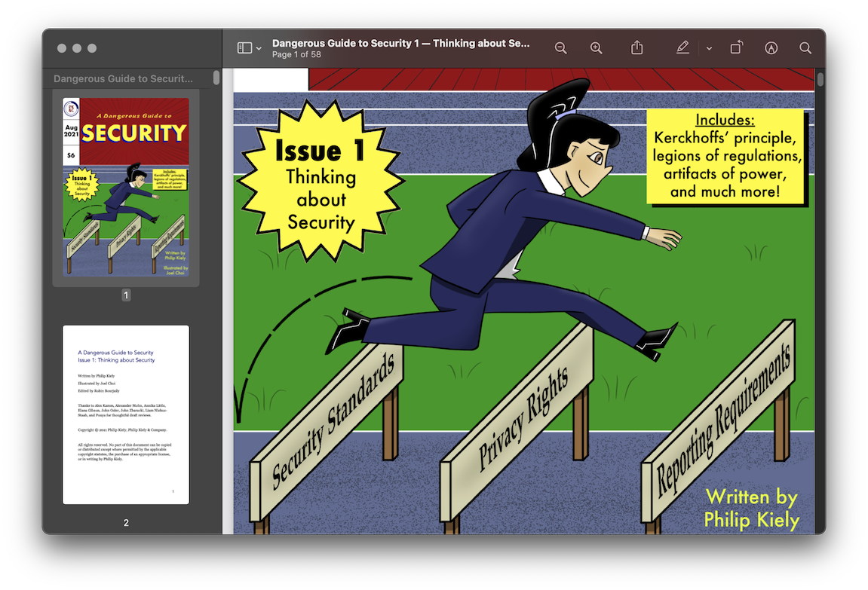
Task: Click the Zoom In magnifier icon
Action: (x=596, y=48)
